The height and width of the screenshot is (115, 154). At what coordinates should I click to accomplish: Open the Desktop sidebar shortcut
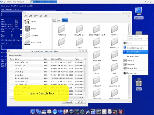tap(31, 36)
